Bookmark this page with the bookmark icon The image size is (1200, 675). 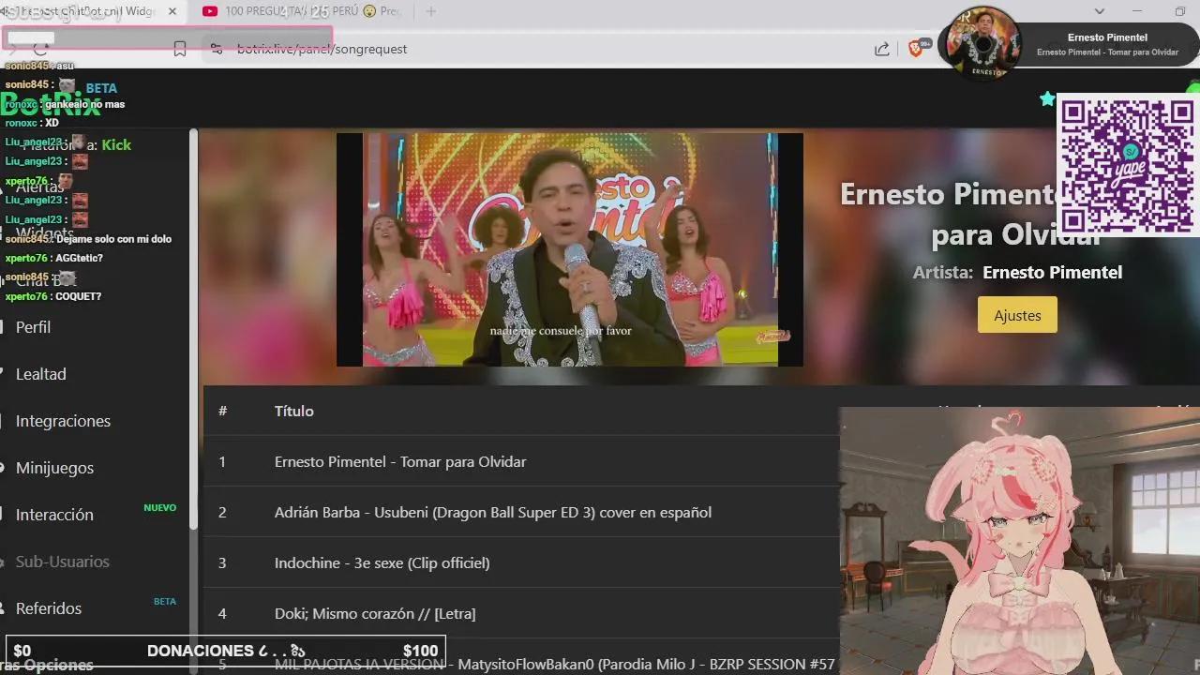point(180,49)
